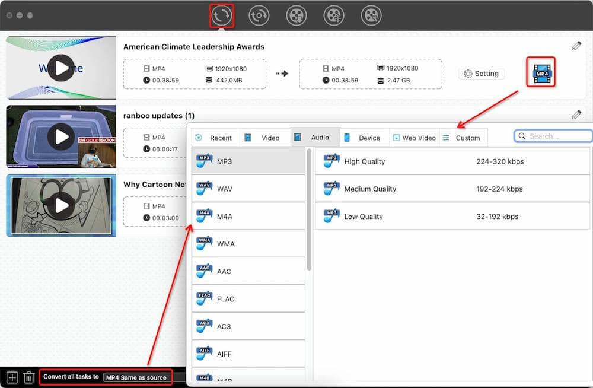Choose M4A from the audio format list
Viewport: 593px width, 388px height.
(x=249, y=217)
